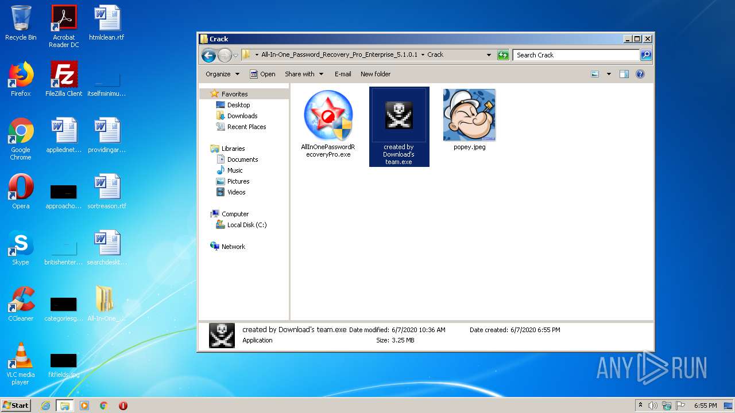This screenshot has height=413, width=735.
Task: Select the popey.jpeg image file
Action: tap(469, 119)
